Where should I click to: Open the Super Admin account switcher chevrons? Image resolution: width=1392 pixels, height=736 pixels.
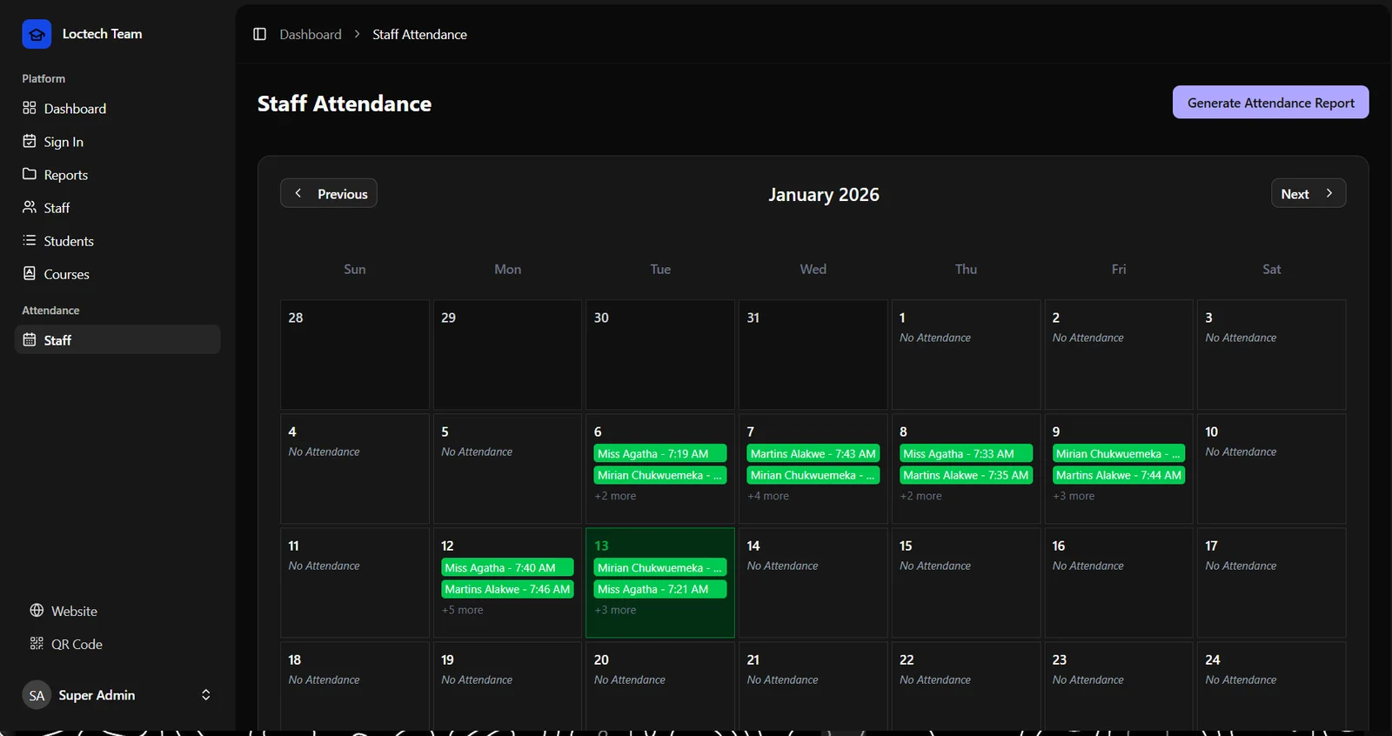point(206,695)
